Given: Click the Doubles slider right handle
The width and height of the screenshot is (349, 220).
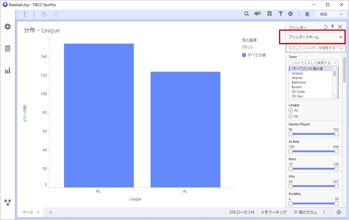Looking at the screenshot, I should click(337, 203).
